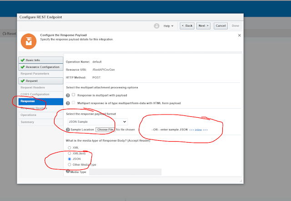The image size is (291, 201).
Task: Click the Back button
Action: [x=187, y=26]
